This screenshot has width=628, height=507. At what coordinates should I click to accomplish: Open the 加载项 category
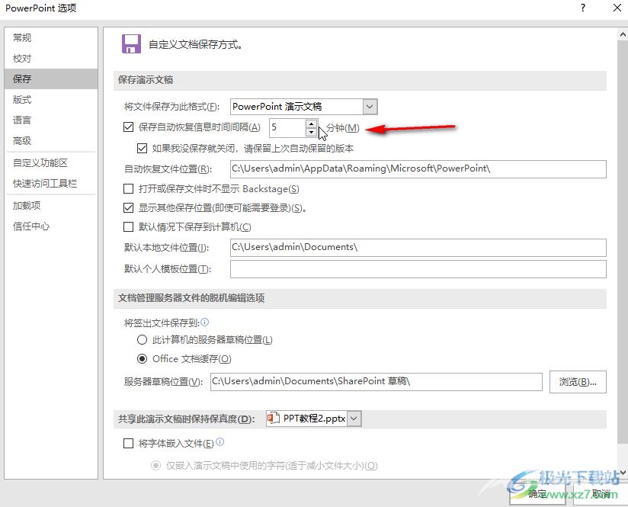(x=51, y=206)
